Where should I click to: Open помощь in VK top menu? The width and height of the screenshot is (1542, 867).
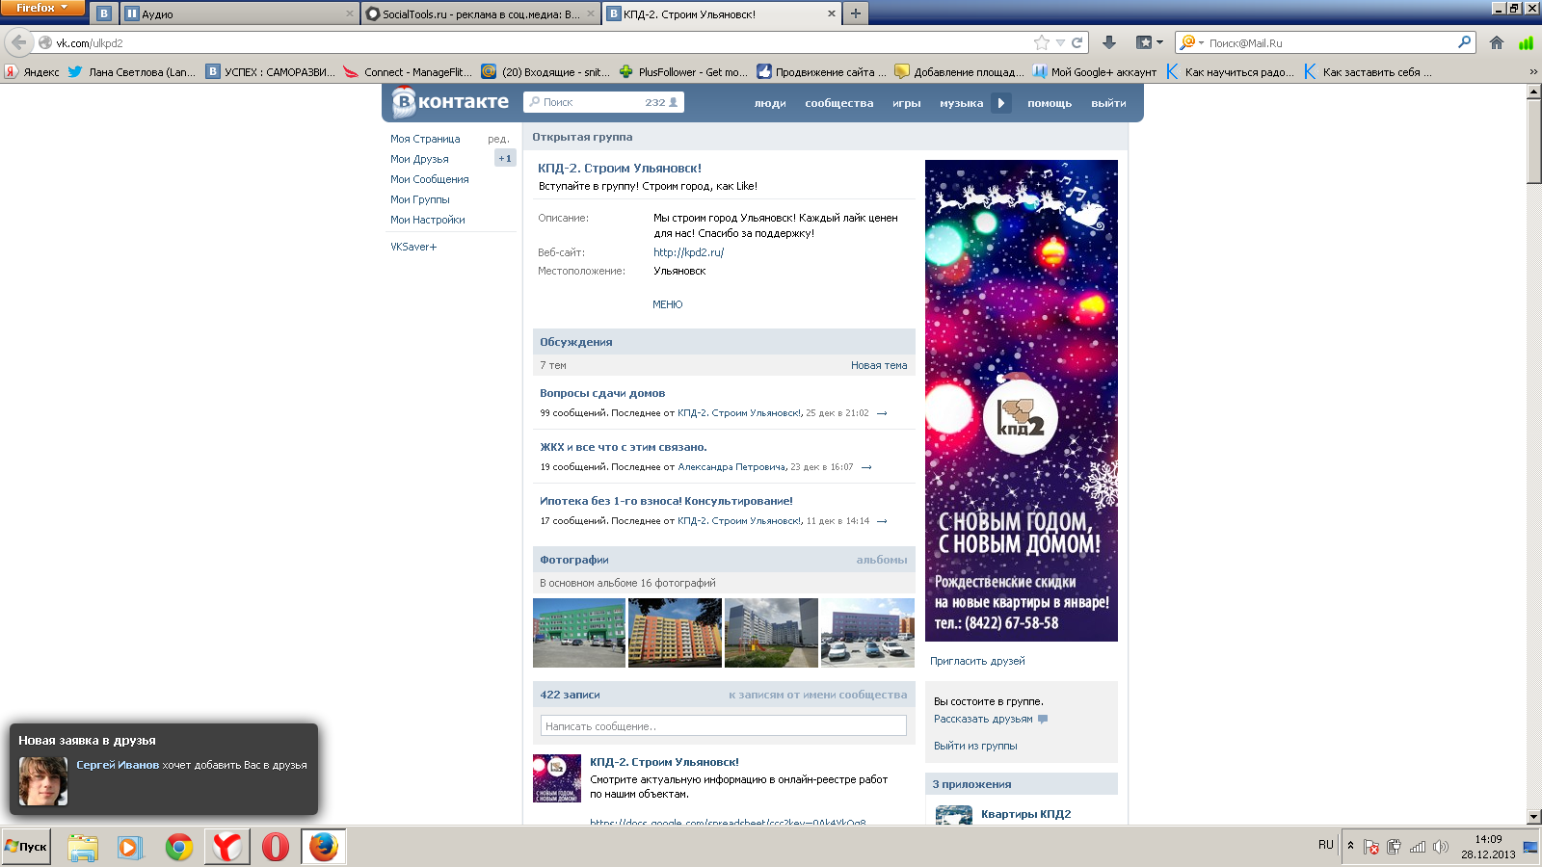(1050, 103)
